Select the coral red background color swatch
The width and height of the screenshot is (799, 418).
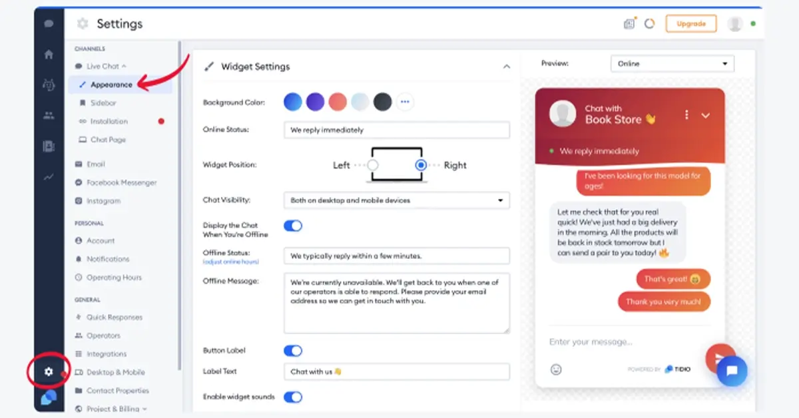(x=338, y=102)
